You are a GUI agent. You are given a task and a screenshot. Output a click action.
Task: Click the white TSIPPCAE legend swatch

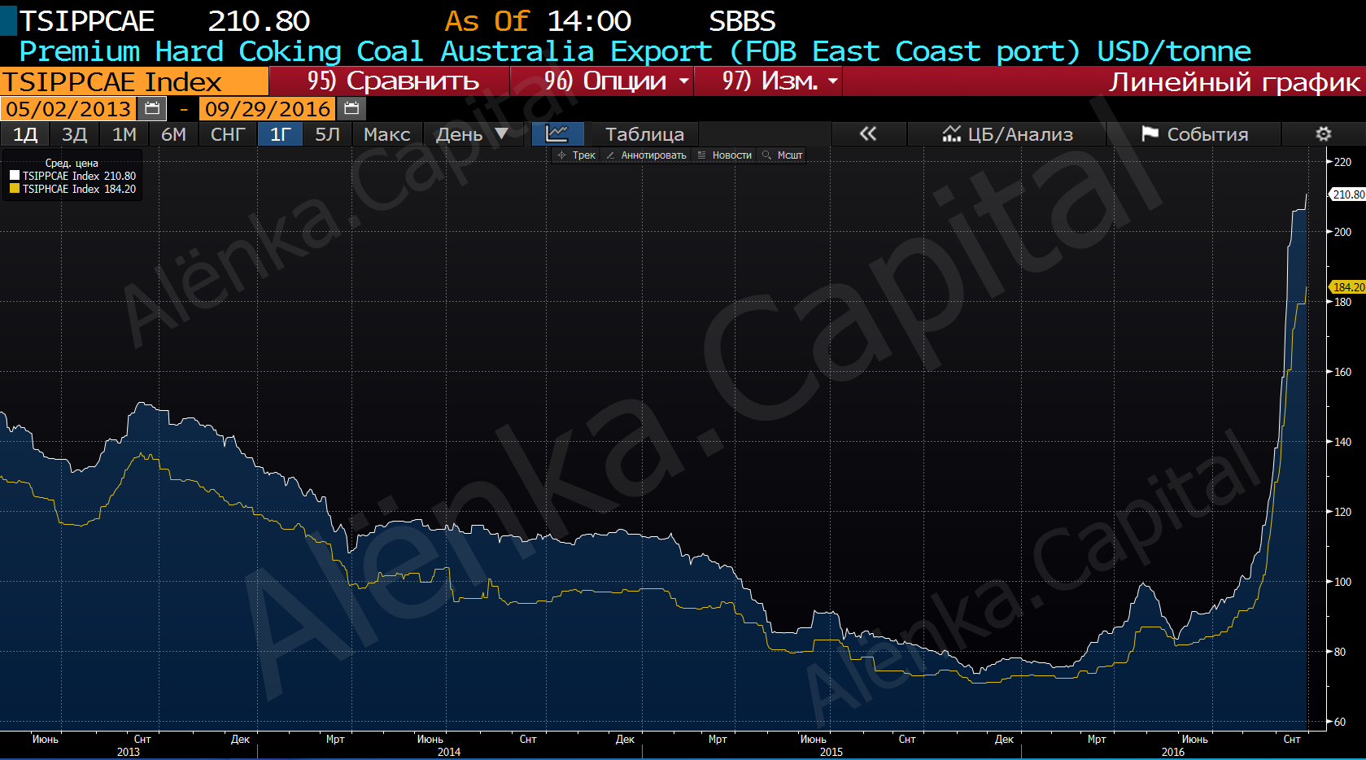15,176
